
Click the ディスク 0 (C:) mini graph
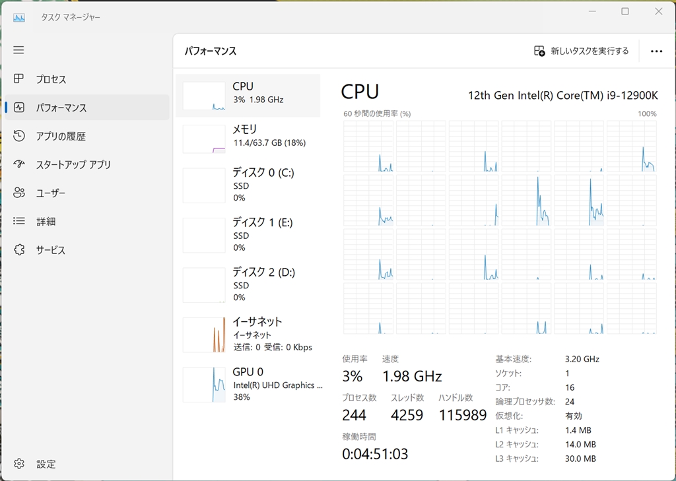[204, 185]
